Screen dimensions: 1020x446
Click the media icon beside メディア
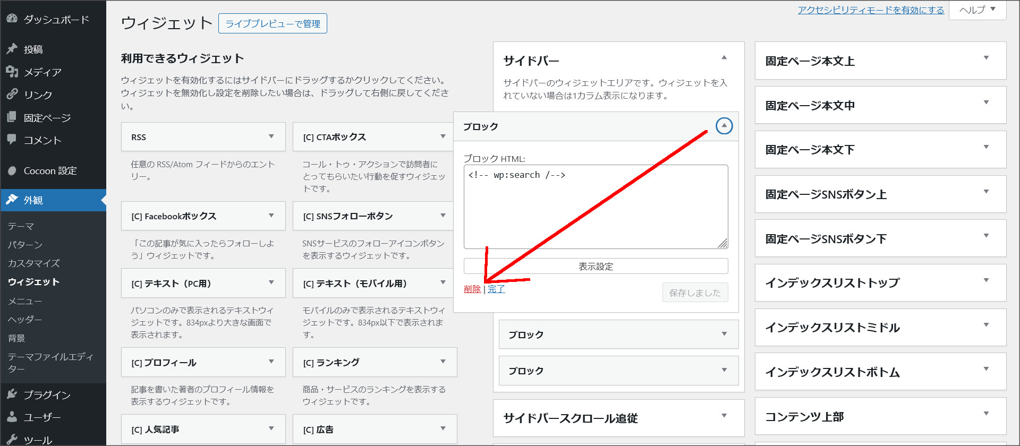12,72
